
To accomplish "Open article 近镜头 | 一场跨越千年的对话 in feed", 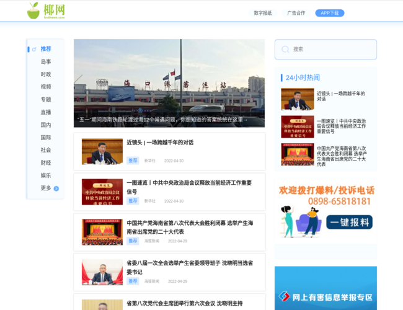I will [160, 143].
